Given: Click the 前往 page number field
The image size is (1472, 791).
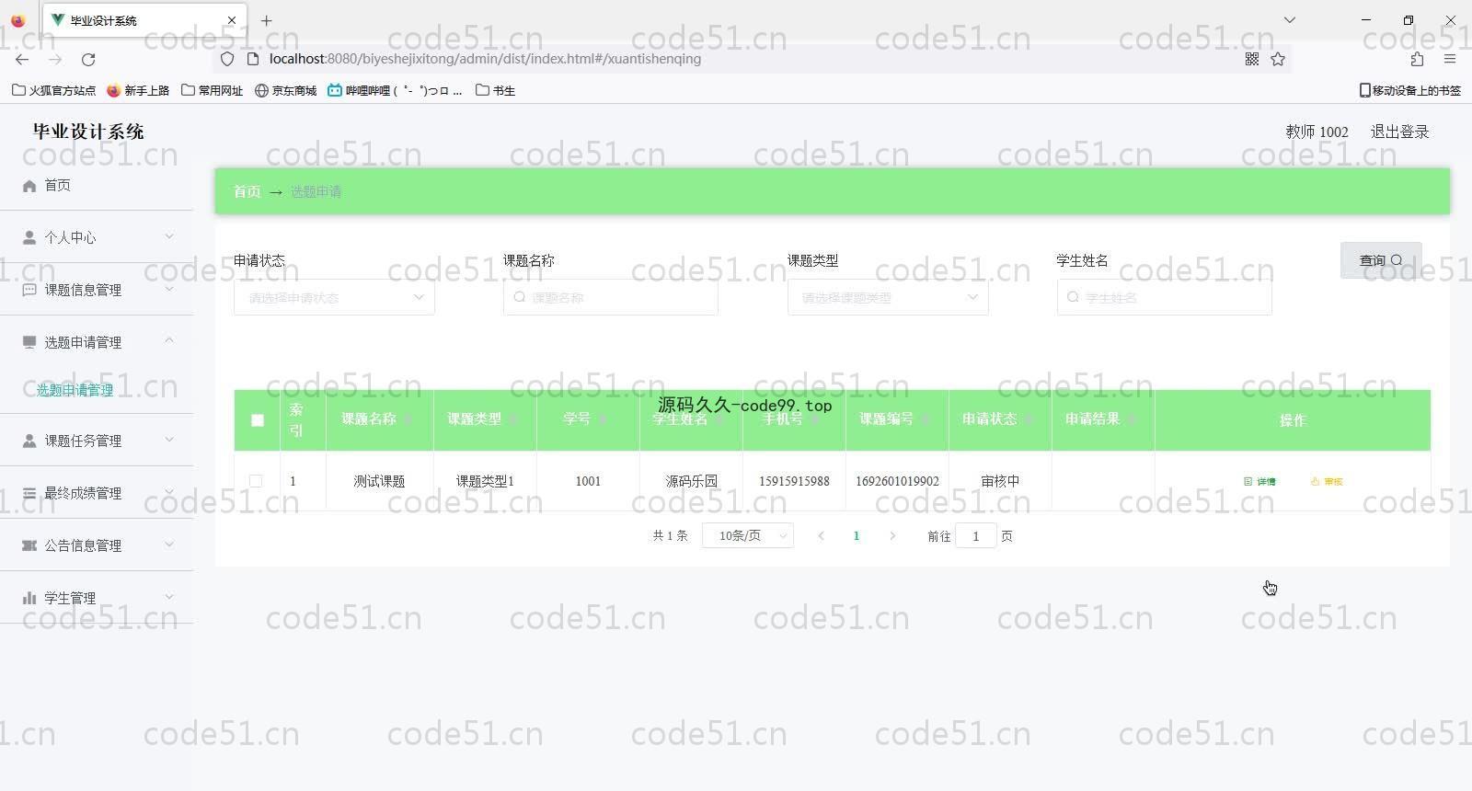Looking at the screenshot, I should coord(976,535).
